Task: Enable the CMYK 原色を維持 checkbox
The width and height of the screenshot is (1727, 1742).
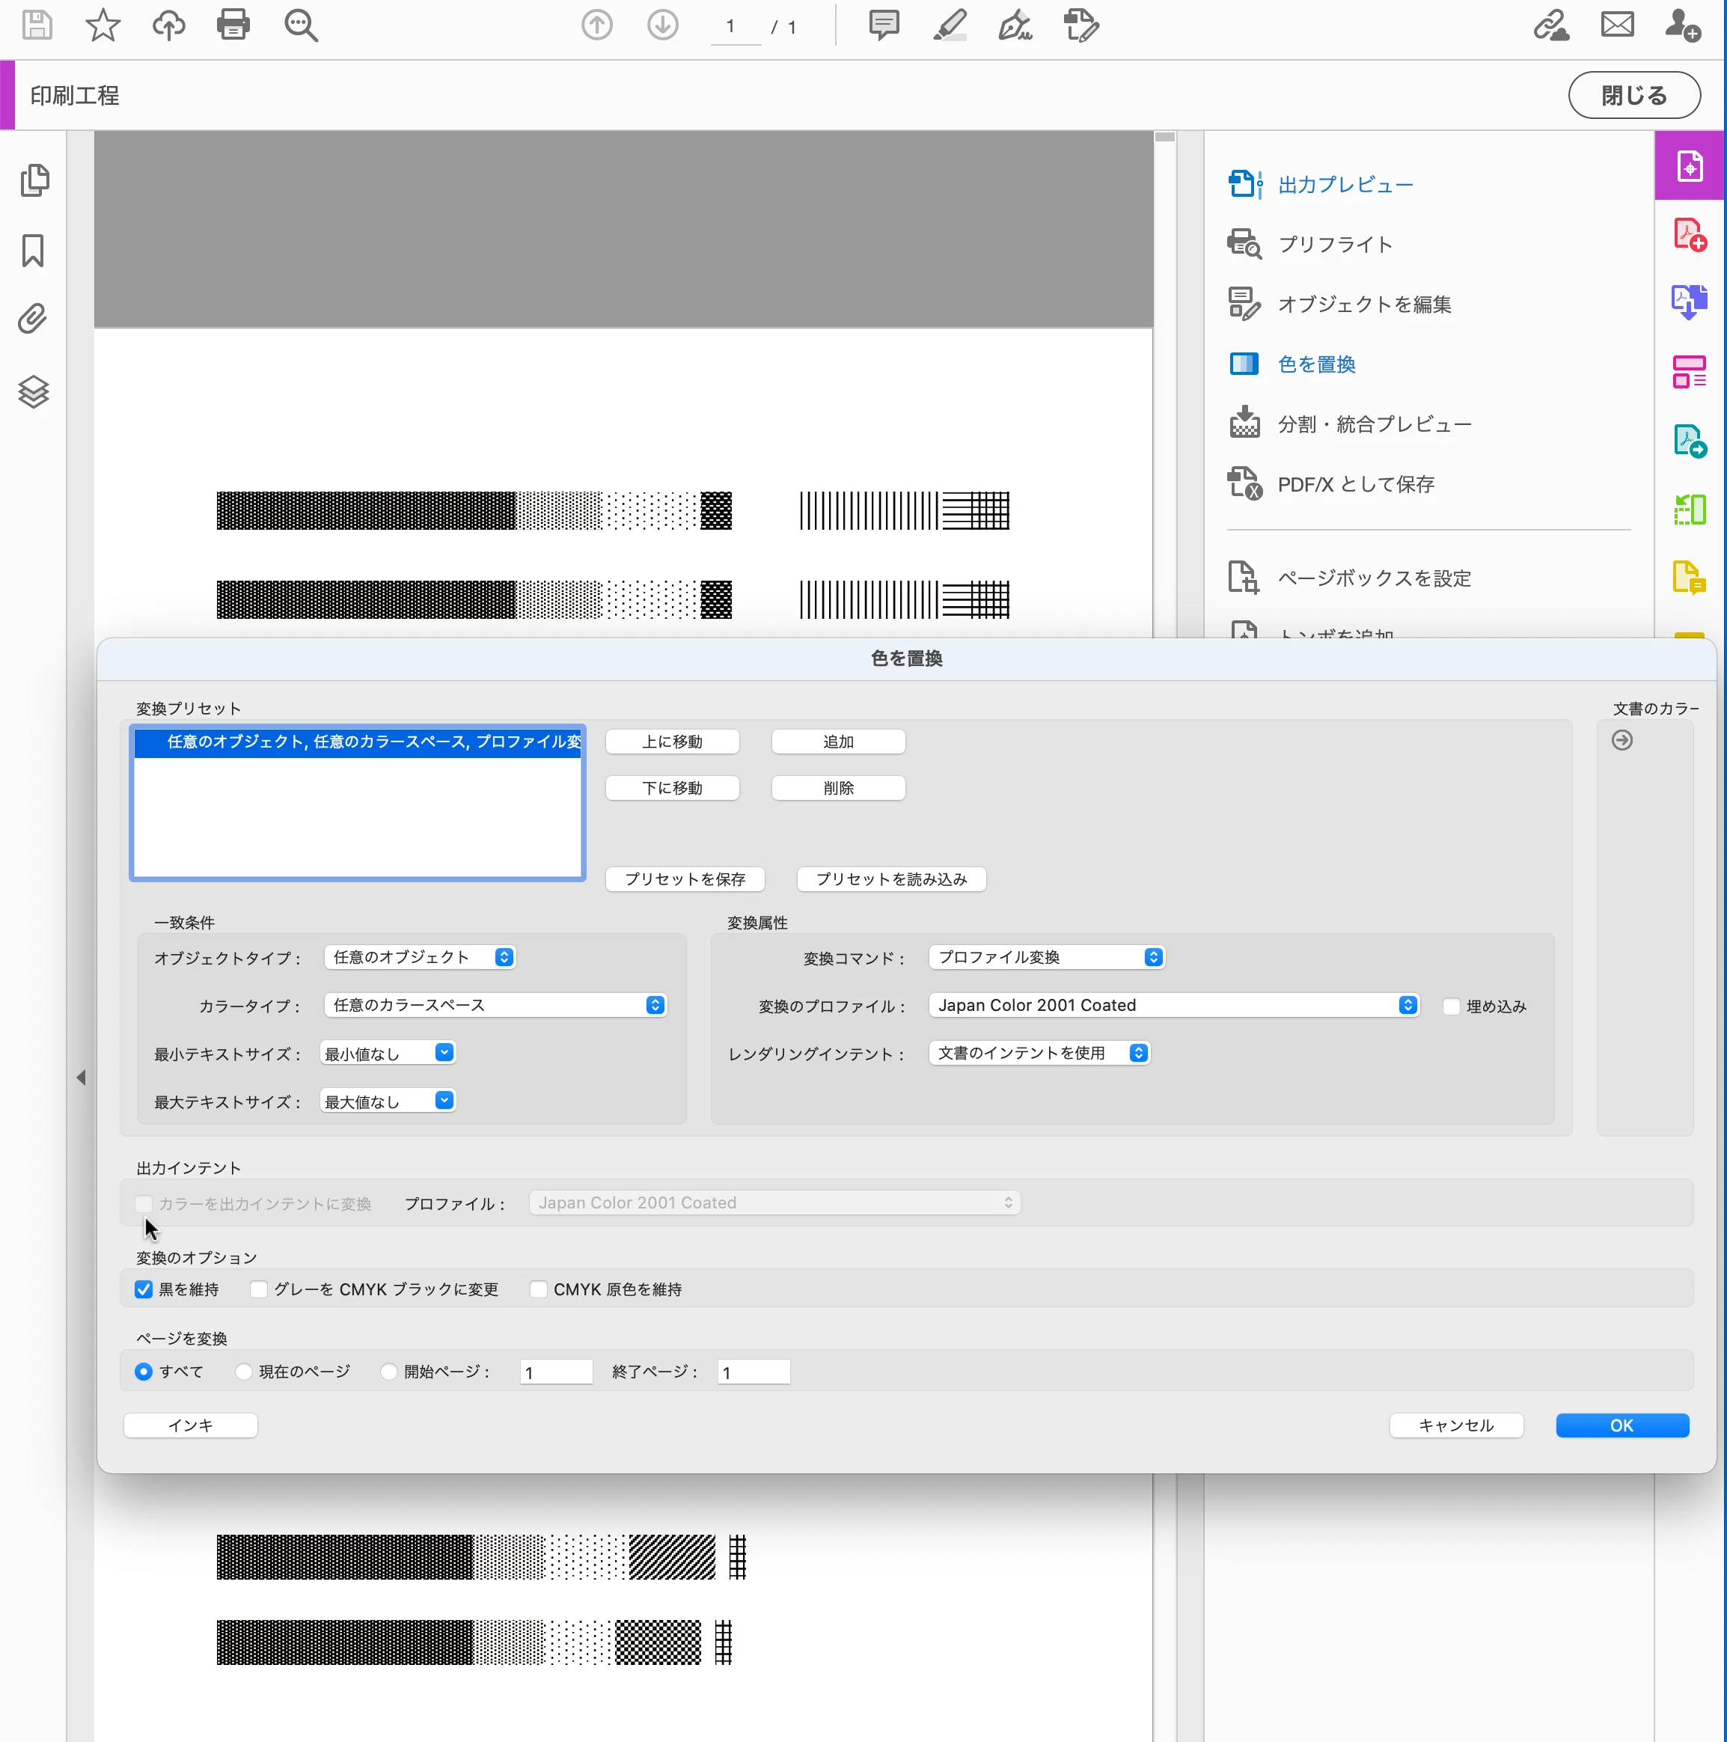Action: click(539, 1289)
